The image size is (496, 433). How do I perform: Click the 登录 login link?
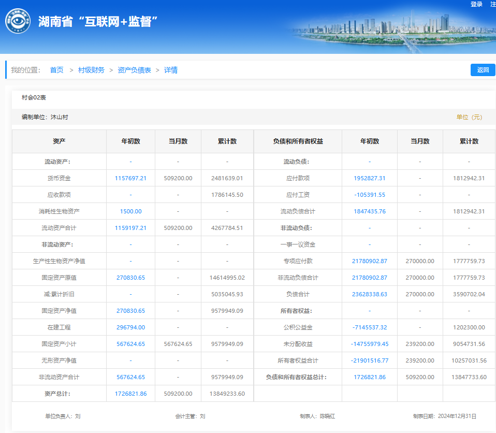pos(476,4)
